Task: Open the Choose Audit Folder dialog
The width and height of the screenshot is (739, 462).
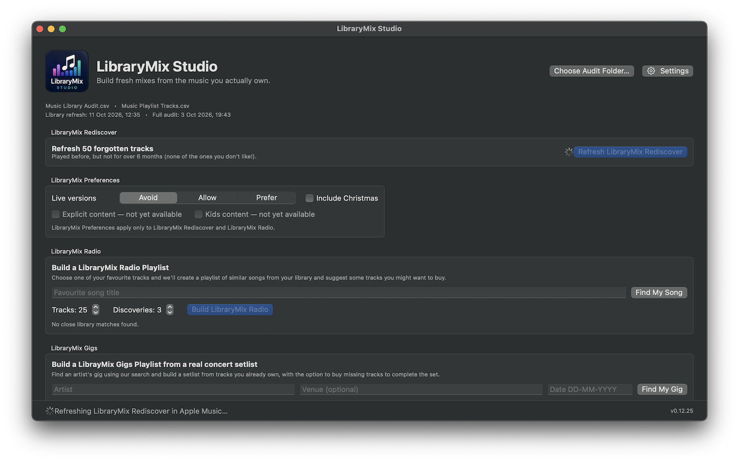Action: pyautogui.click(x=592, y=71)
